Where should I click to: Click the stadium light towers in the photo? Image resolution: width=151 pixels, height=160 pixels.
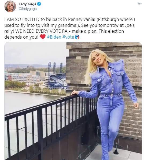coord(56,68)
